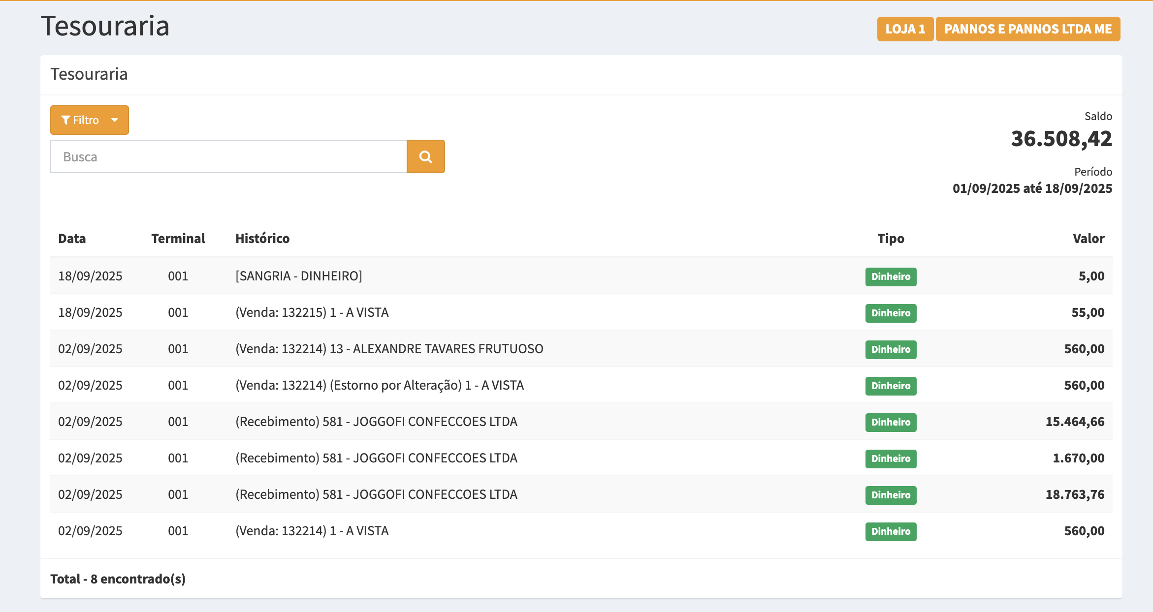This screenshot has height=612, width=1153.
Task: Click the Valor column header
Action: point(1088,239)
